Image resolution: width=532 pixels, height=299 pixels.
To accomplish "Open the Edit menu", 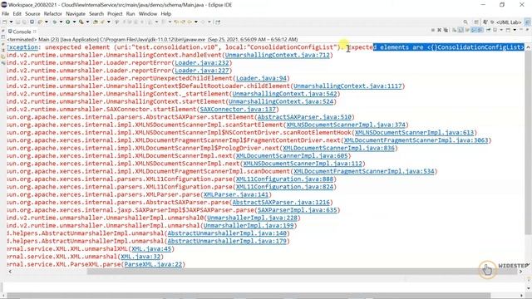I will click(x=17, y=14).
